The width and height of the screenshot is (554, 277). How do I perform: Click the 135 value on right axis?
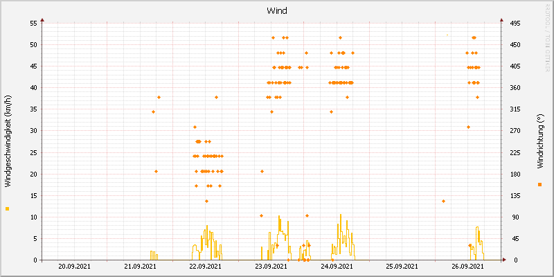515,196
